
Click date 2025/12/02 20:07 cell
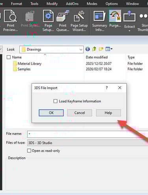99,64
